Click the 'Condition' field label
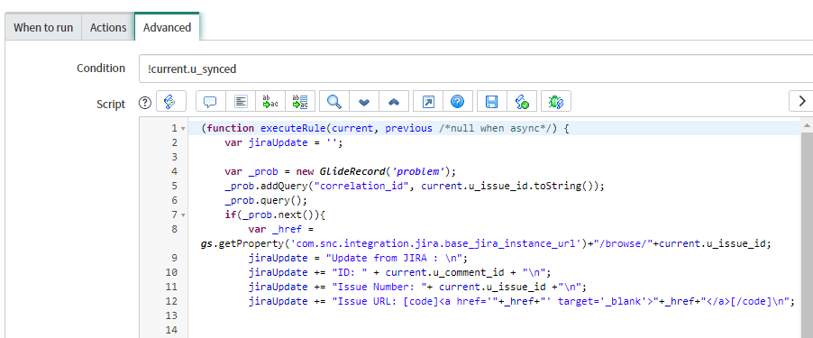This screenshot has height=338, width=813. click(x=101, y=69)
